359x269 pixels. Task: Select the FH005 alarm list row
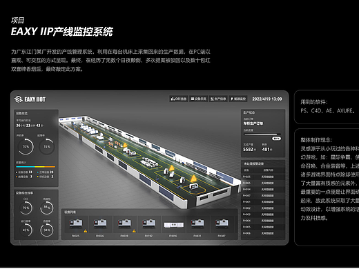click(263, 227)
